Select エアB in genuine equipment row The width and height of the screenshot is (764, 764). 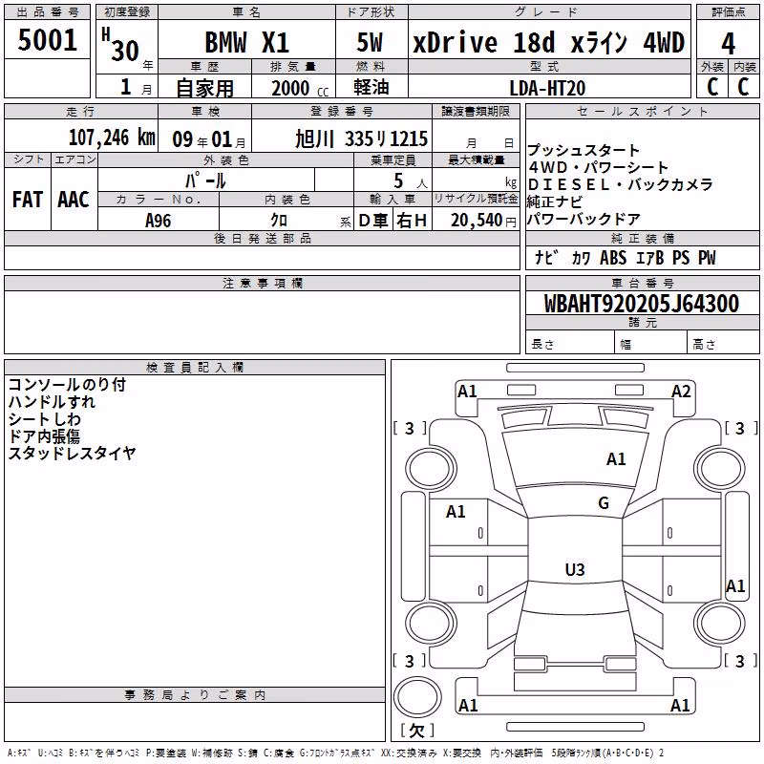(x=650, y=258)
